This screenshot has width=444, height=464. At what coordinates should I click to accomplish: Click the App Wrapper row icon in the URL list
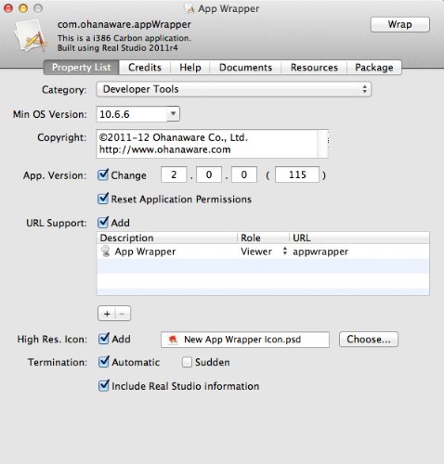coord(106,251)
